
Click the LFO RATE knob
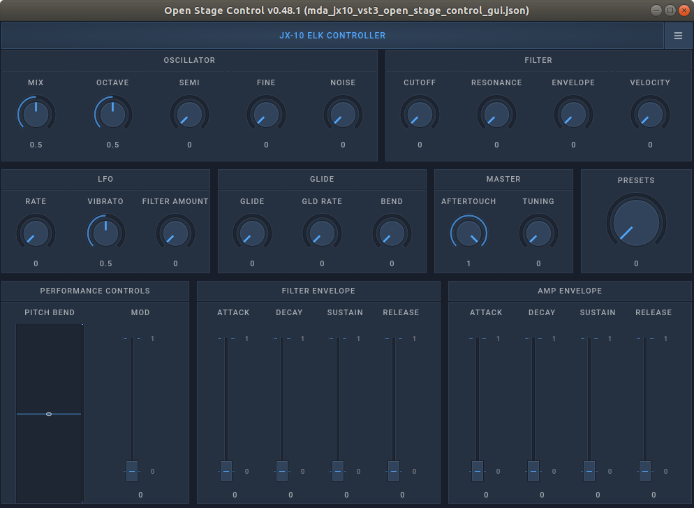pyautogui.click(x=36, y=233)
